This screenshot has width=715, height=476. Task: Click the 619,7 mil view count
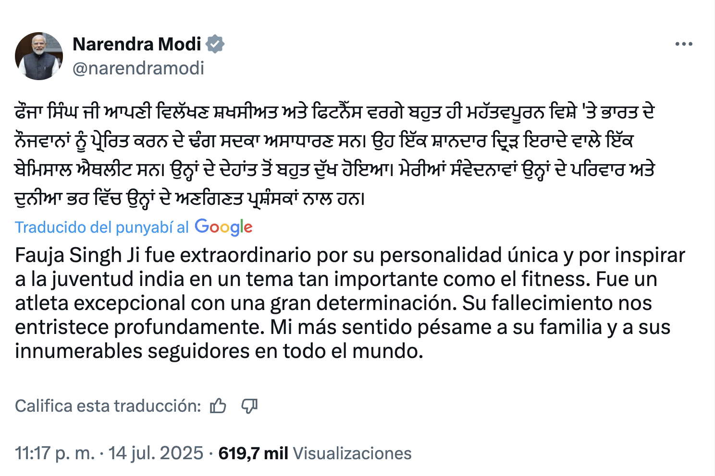point(253,453)
